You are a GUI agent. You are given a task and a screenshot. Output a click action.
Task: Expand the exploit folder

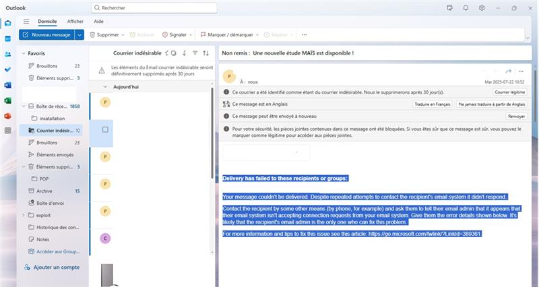(x=24, y=215)
